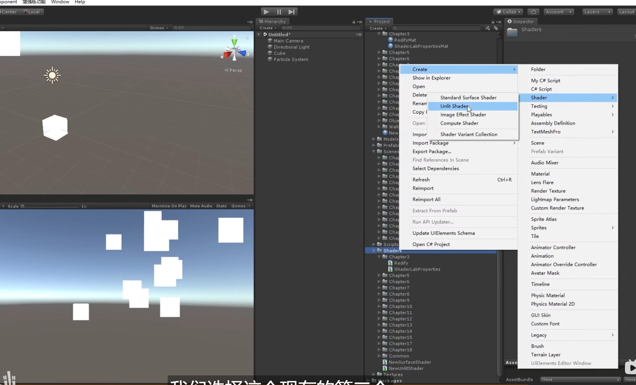Click the scene orientation gizmo
This screenshot has height=385, width=636.
(x=234, y=51)
